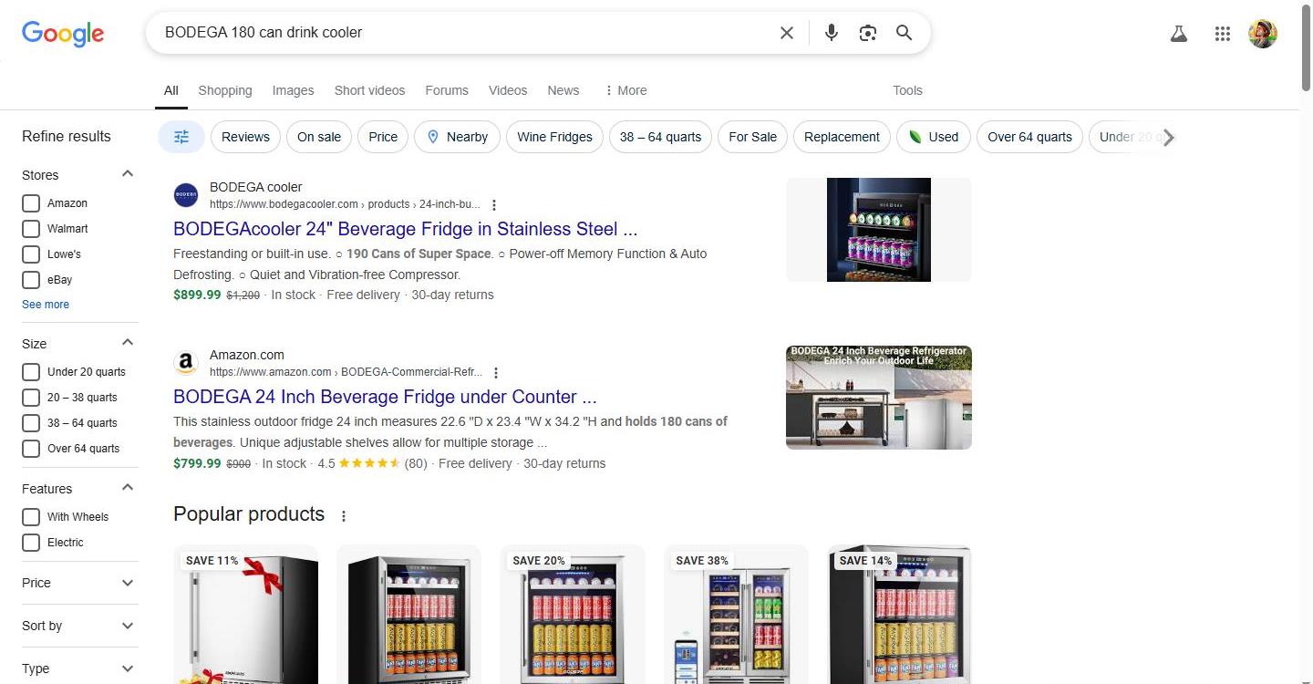This screenshot has height=684, width=1313.
Task: Enable the With Wheels feature filter
Action: 31,517
